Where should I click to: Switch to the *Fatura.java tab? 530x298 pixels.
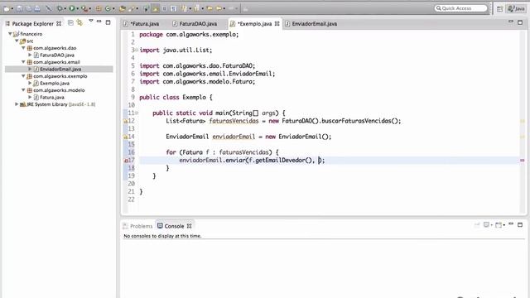point(142,24)
